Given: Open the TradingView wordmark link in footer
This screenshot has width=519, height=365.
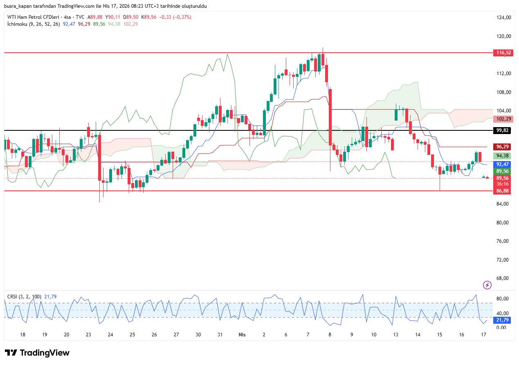Looking at the screenshot, I should pos(45,353).
